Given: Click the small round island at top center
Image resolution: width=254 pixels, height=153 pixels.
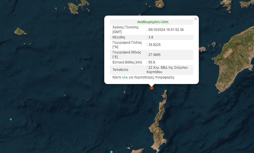Looking at the screenshot, I should [160, 4].
